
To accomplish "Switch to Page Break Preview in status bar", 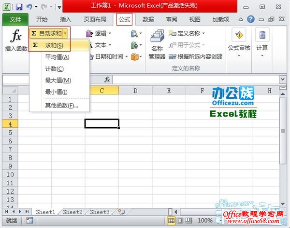I will coord(188,220).
